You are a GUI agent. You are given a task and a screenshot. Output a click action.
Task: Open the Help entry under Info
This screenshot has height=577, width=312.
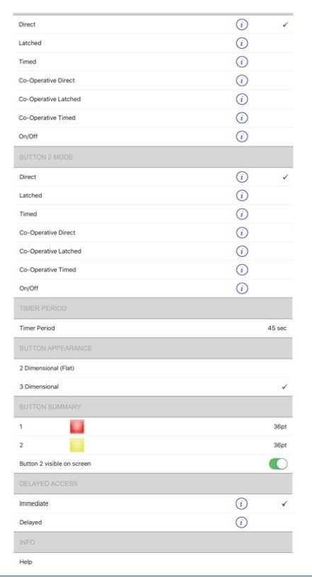[153, 562]
